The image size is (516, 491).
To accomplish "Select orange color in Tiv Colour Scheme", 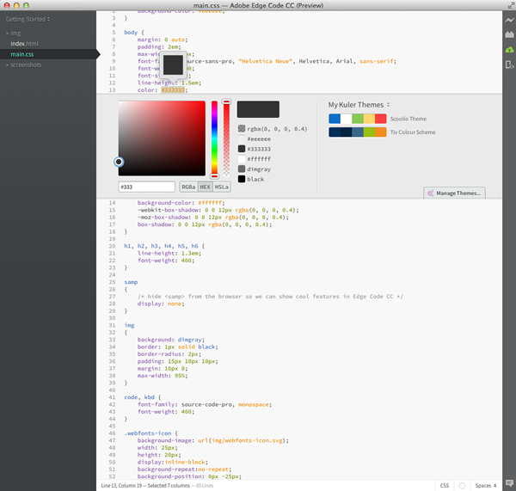I will point(381,132).
